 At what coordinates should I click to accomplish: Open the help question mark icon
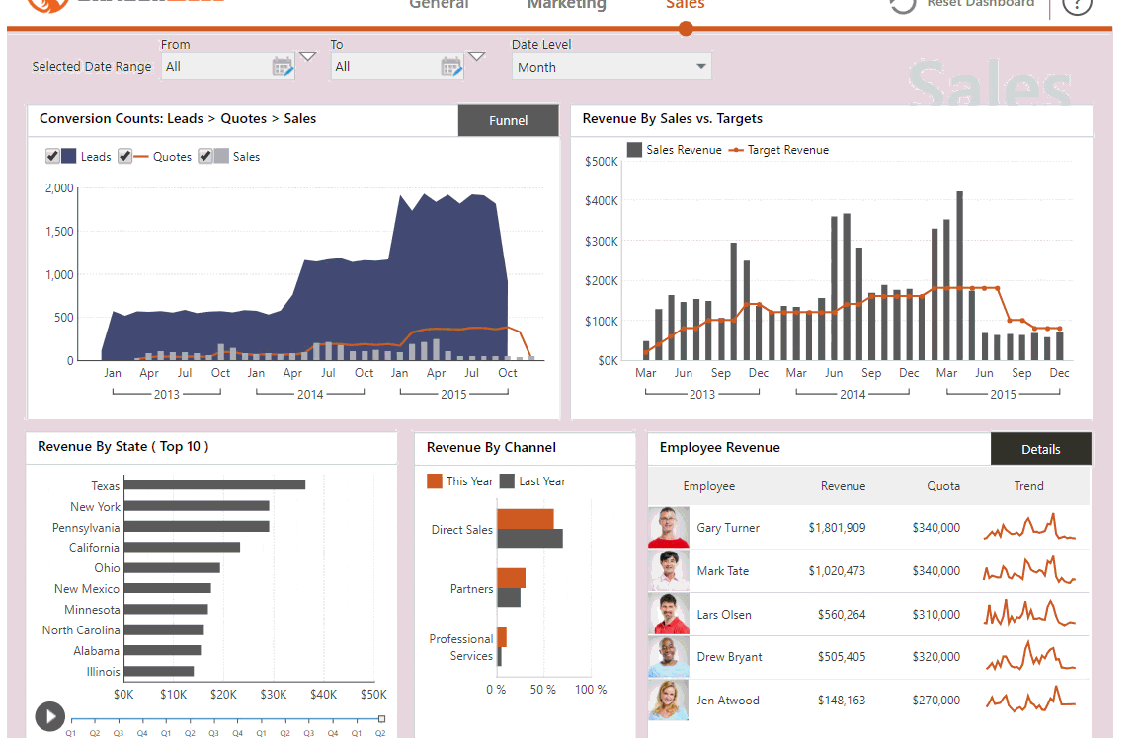coord(1077,4)
